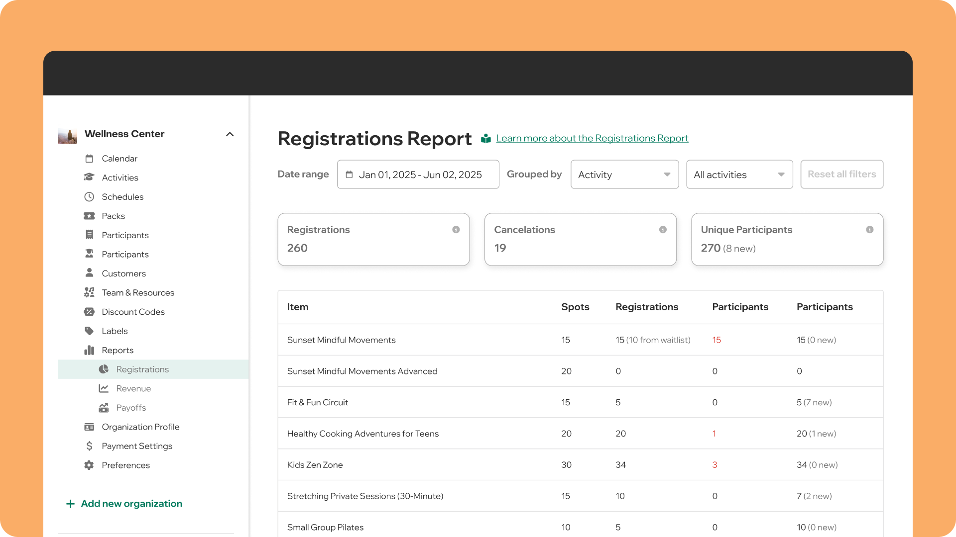Click the Cancelations card info icon
Image resolution: width=956 pixels, height=537 pixels.
pos(663,230)
